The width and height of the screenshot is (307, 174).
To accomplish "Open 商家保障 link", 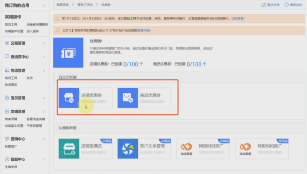I will click(11, 119).
